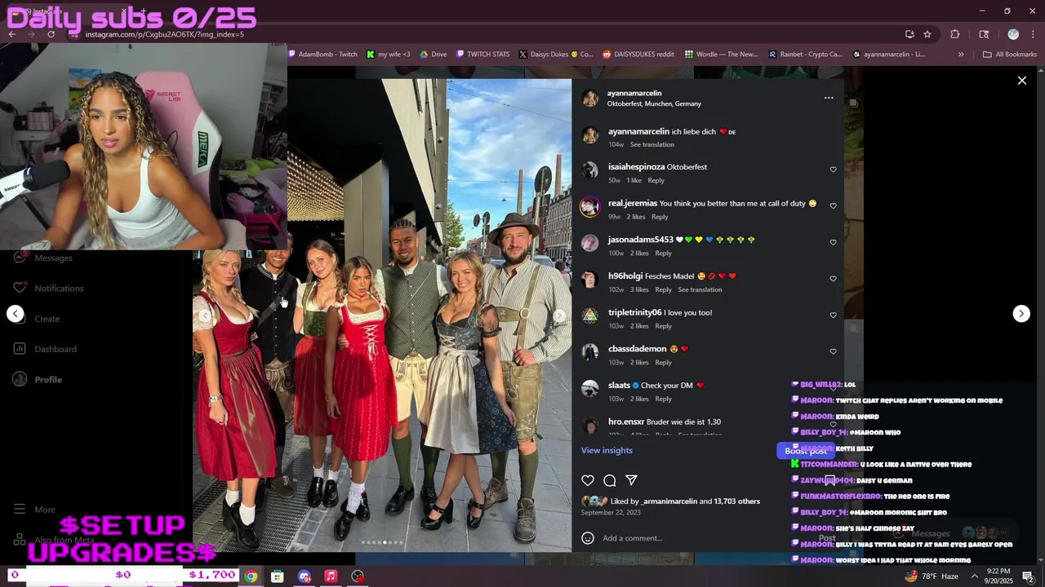Screen dimensions: 1045x587
Task: Open DAISYSDUKES reddit bookmark
Action: pyautogui.click(x=638, y=55)
